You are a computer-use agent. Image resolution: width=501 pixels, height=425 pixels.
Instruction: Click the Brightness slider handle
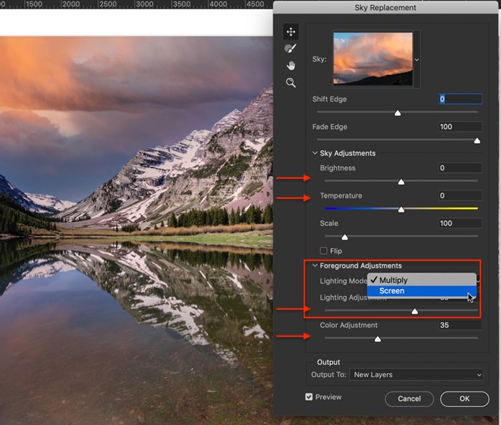click(401, 182)
